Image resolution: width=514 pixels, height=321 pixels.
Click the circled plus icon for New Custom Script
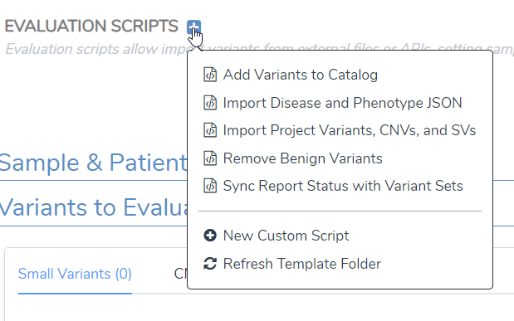[x=210, y=236]
